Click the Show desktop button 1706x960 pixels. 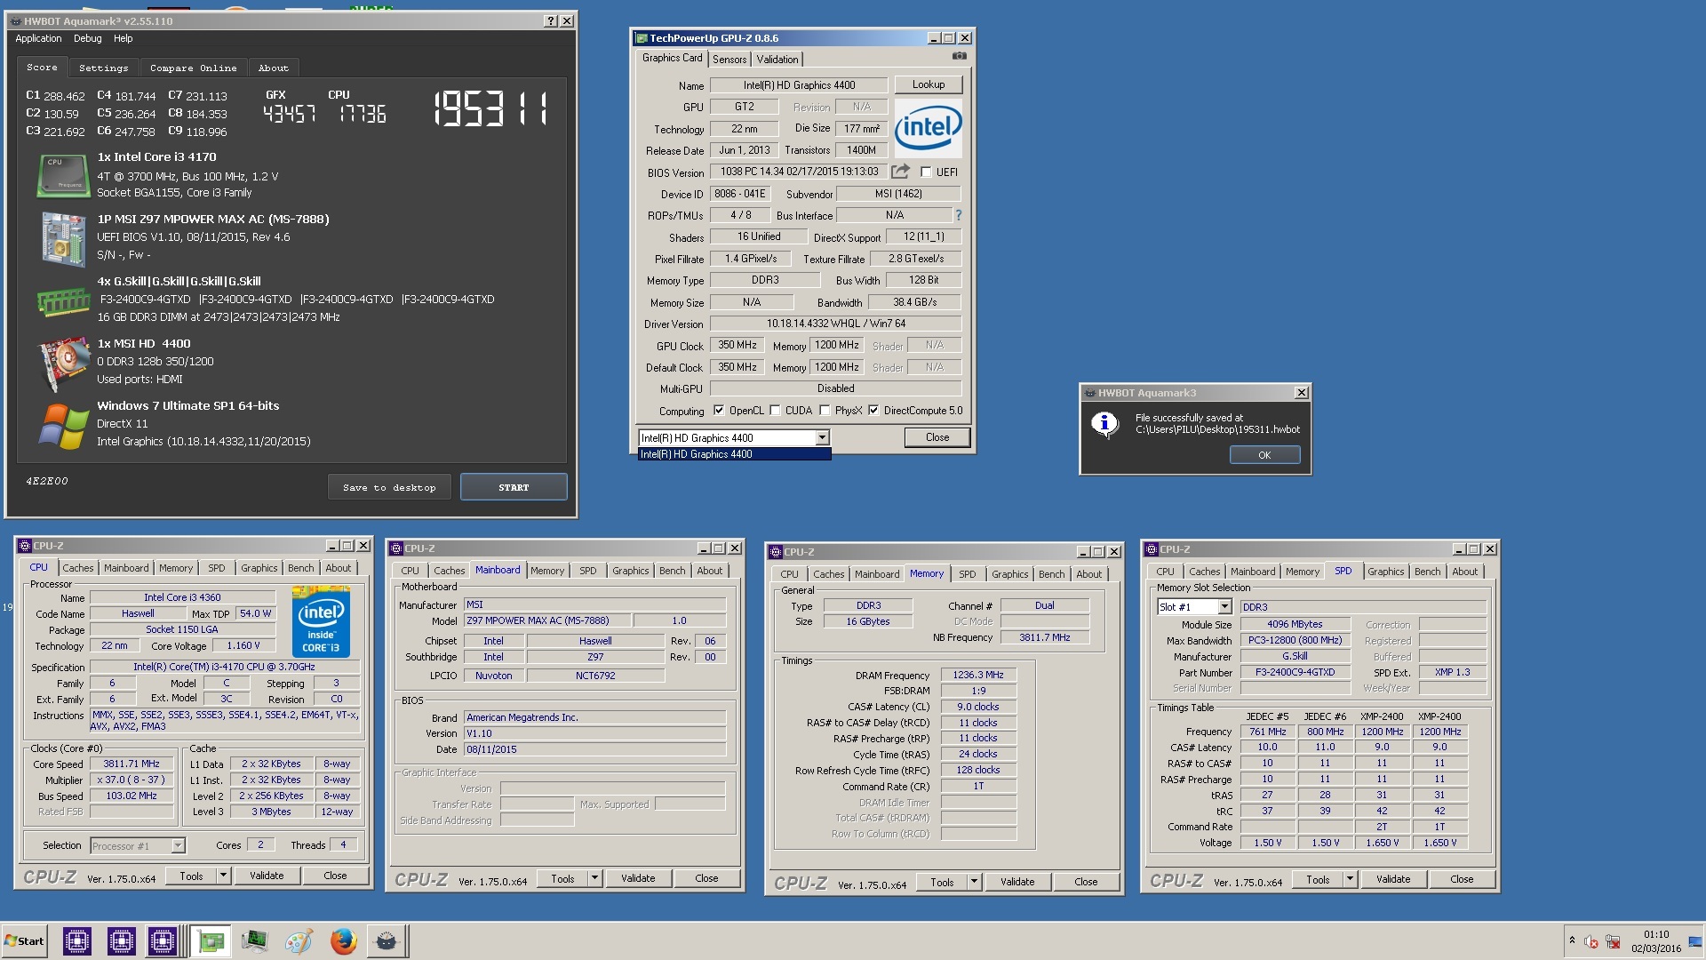(1696, 940)
